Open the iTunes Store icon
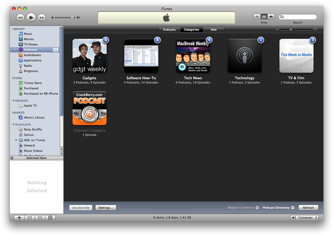The width and height of the screenshot is (333, 235). 21,83
